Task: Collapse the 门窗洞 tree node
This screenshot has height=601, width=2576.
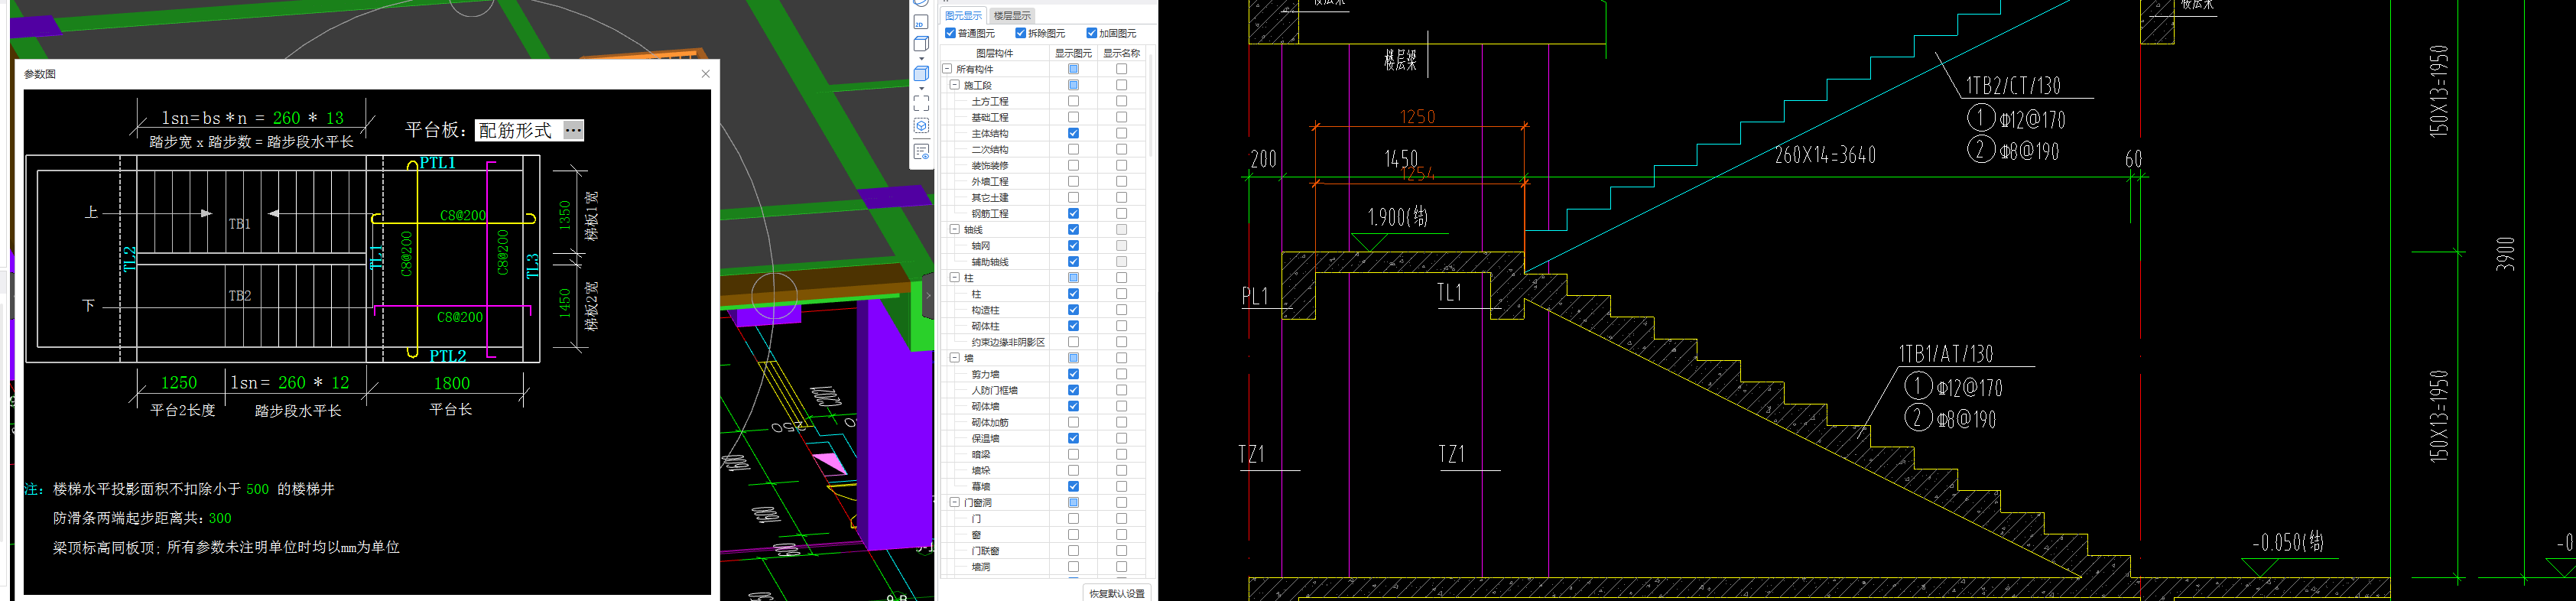Action: click(x=954, y=502)
